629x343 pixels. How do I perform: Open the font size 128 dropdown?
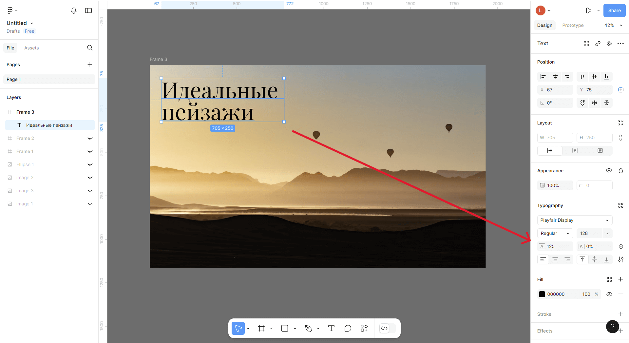click(x=607, y=233)
